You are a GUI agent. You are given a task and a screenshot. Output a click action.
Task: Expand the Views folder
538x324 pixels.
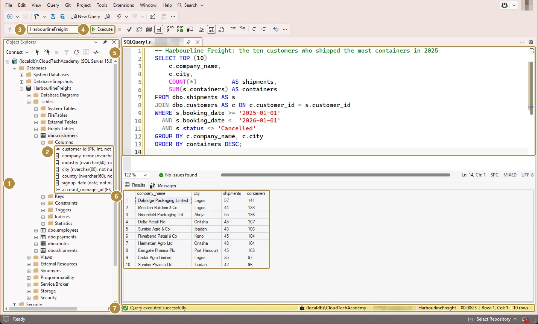[29, 258]
